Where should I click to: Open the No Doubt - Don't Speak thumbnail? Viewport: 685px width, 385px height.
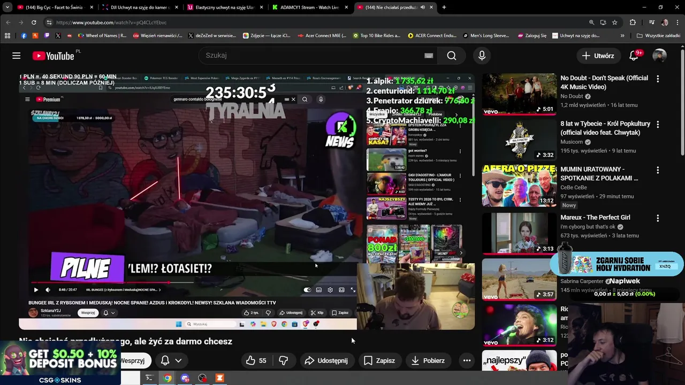[519, 94]
